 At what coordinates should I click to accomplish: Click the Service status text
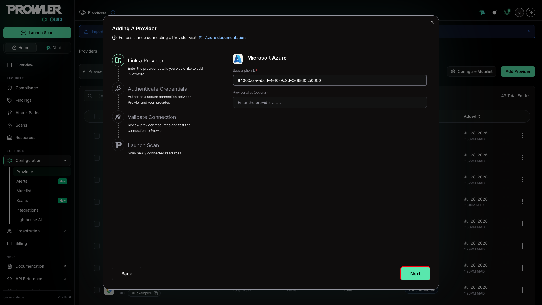coord(14,297)
